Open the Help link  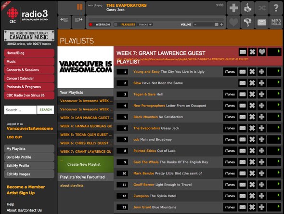pyautogui.click(x=10, y=204)
